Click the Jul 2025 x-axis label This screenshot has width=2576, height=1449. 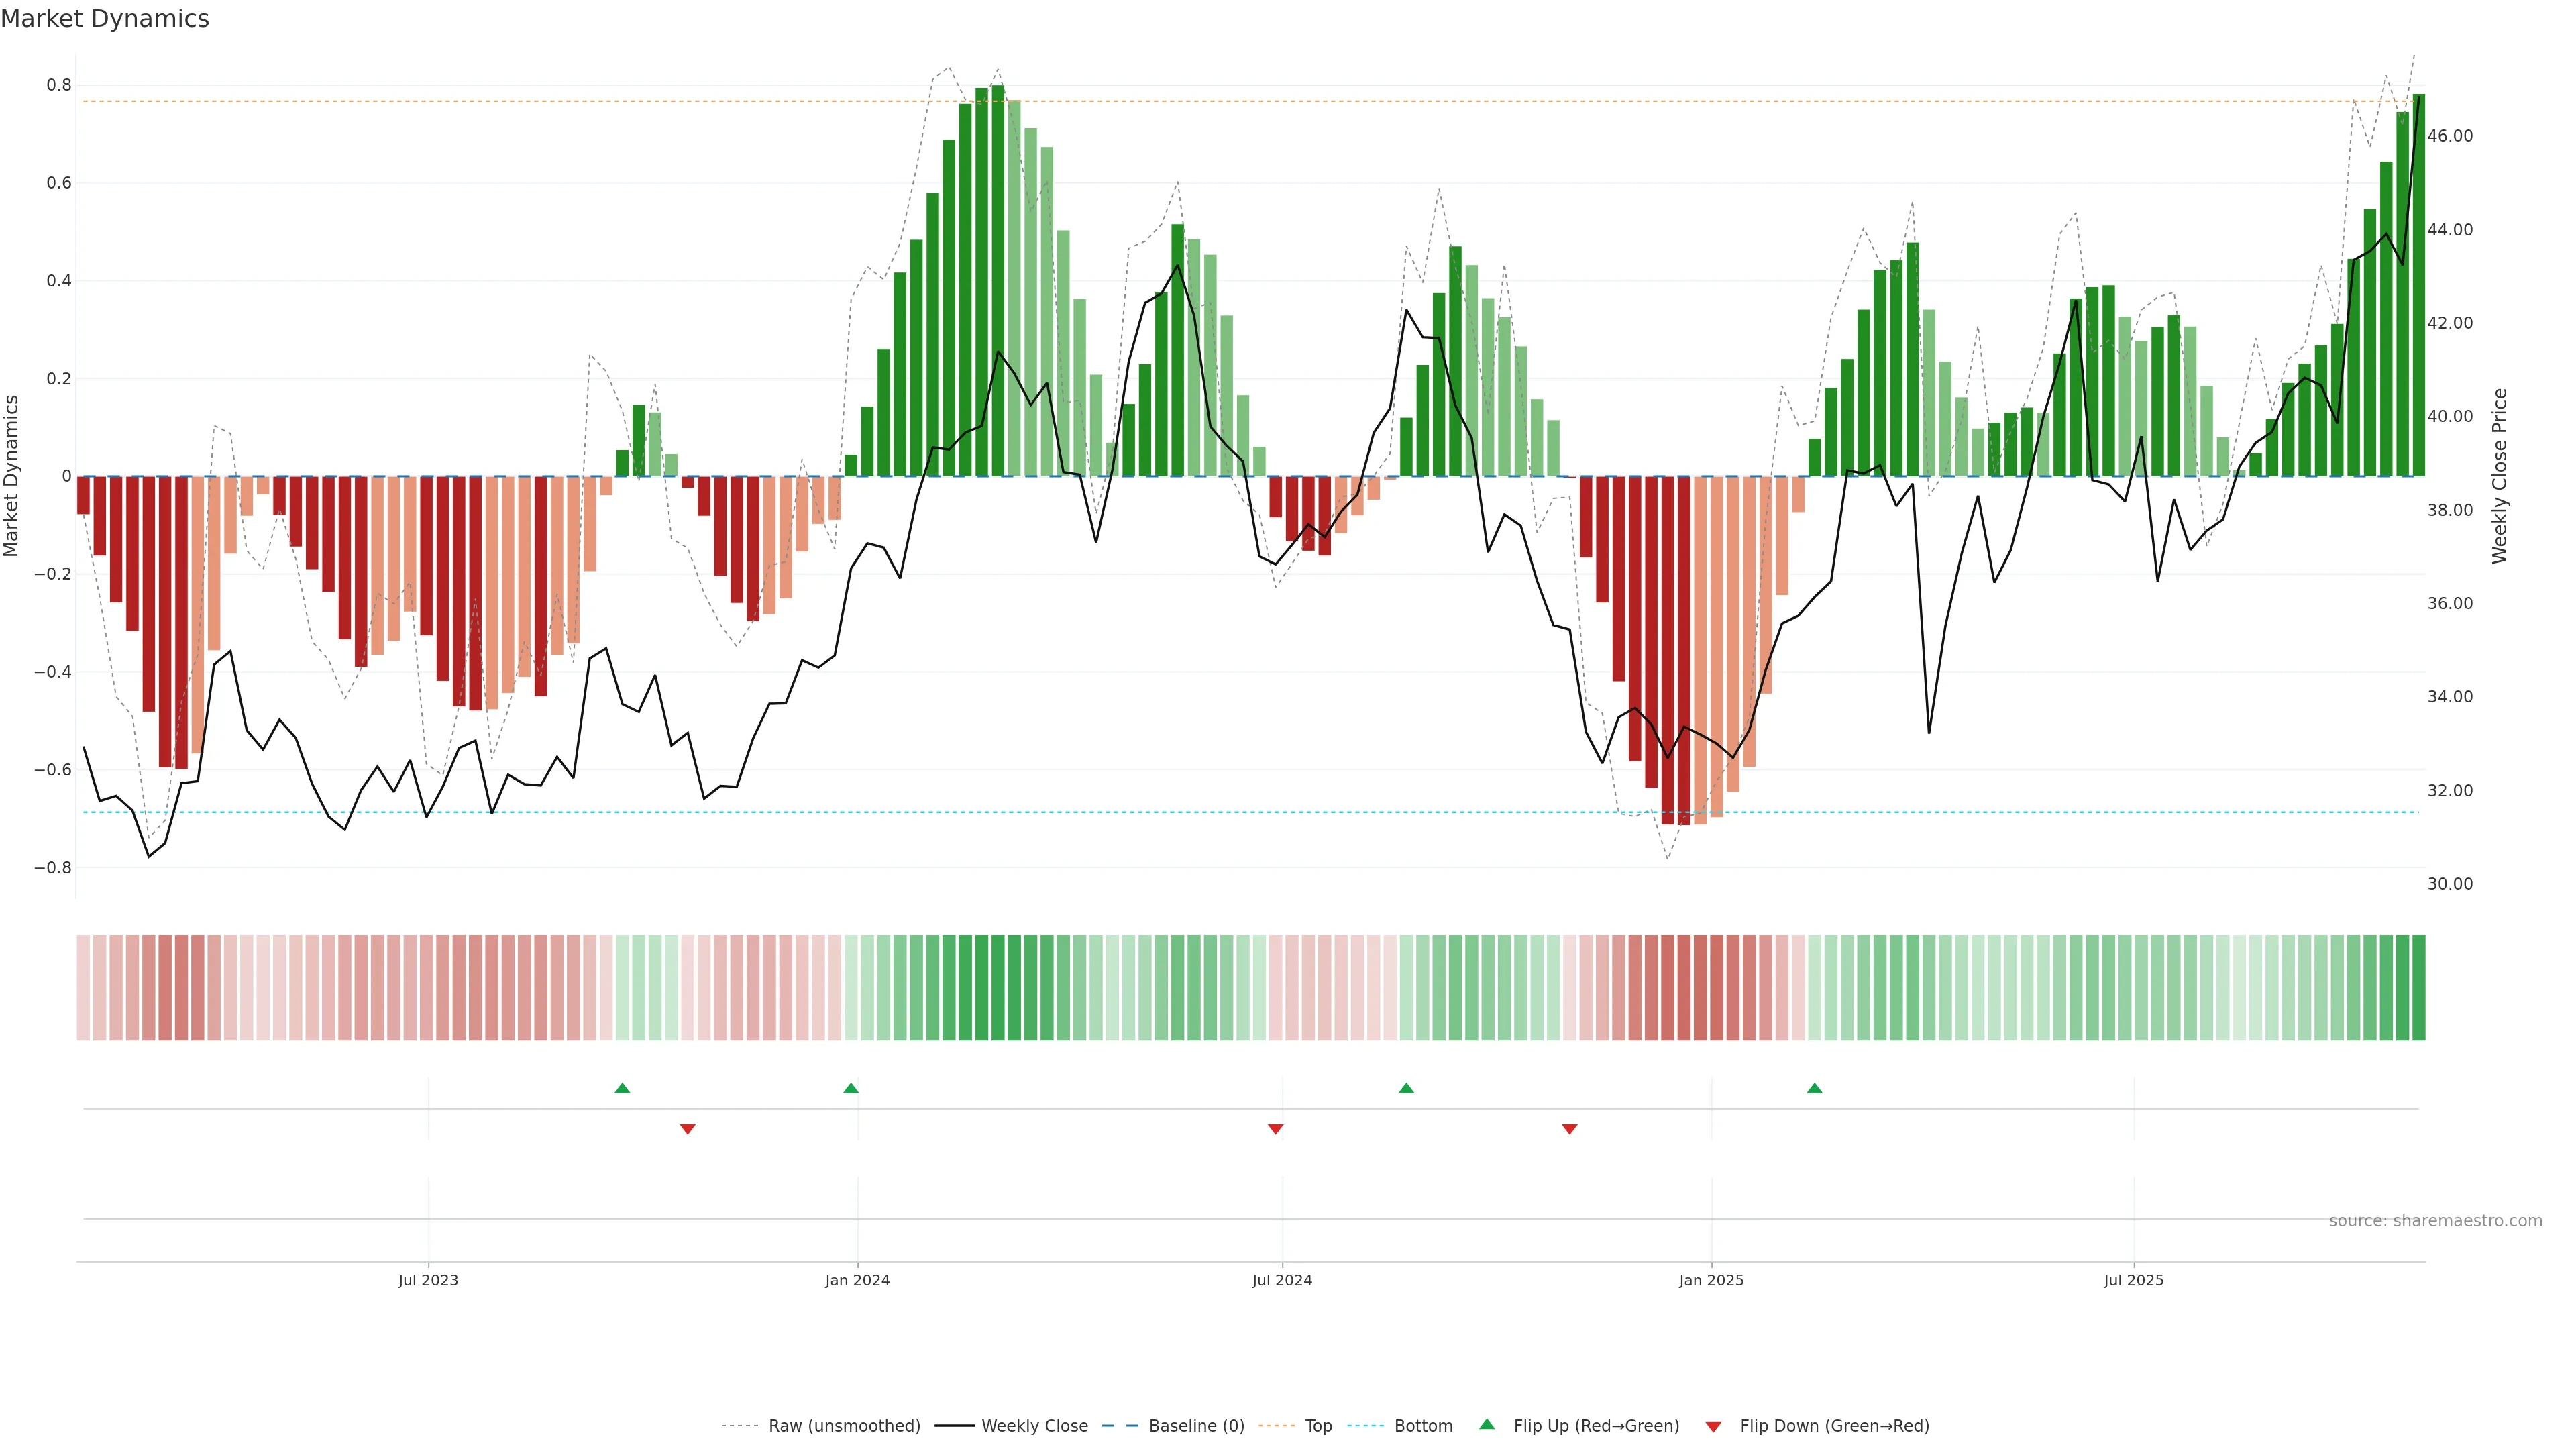click(x=2133, y=1280)
